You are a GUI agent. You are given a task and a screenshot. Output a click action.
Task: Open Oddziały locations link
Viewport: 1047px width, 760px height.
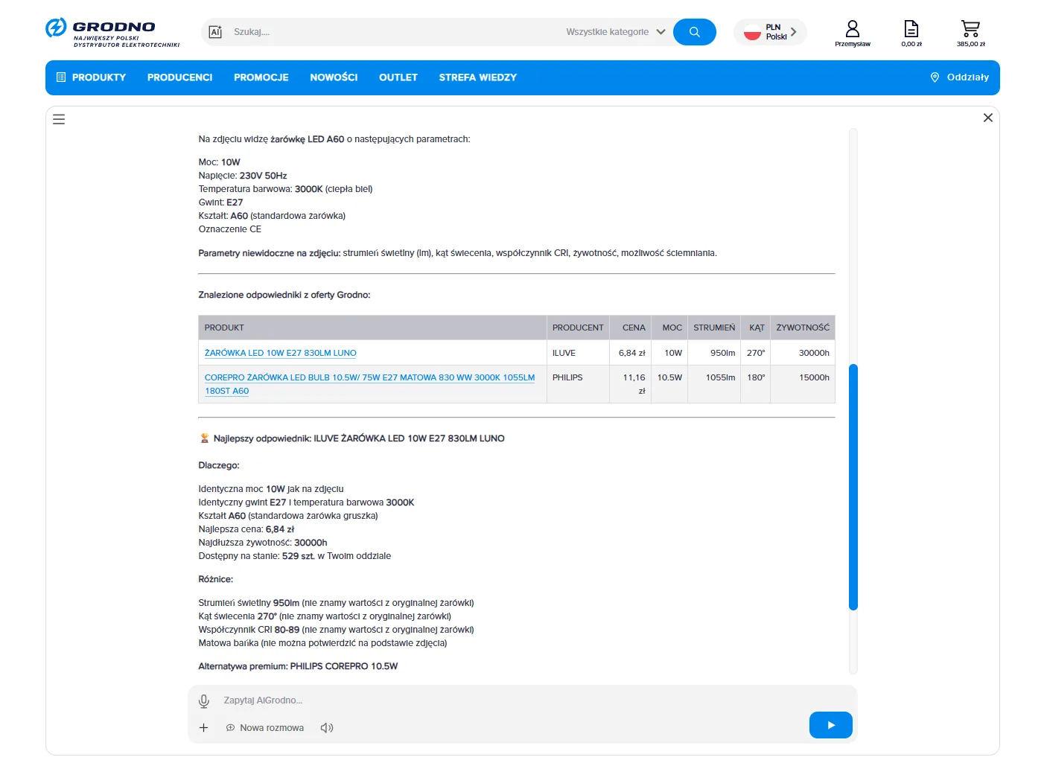click(x=960, y=77)
